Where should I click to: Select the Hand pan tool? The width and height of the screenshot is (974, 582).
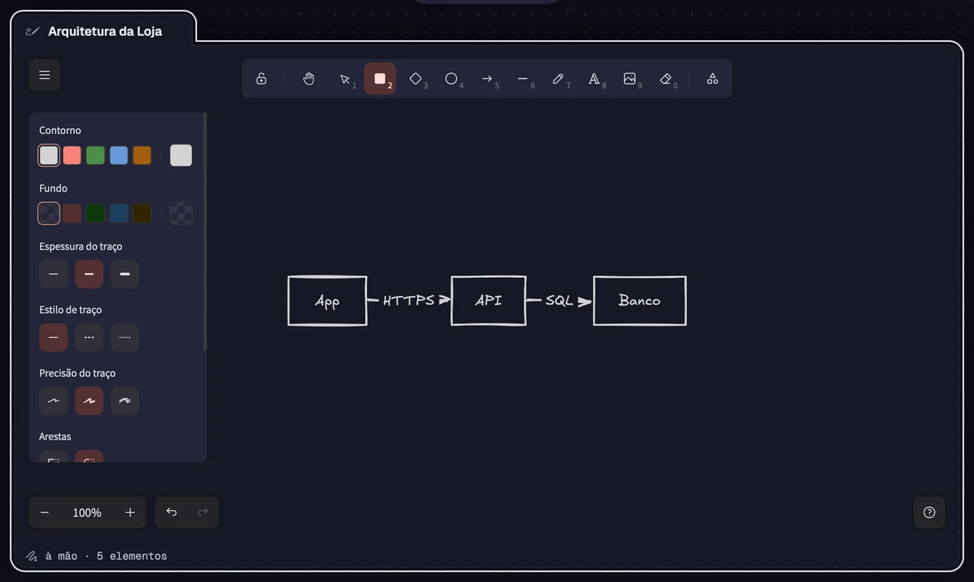coord(309,79)
